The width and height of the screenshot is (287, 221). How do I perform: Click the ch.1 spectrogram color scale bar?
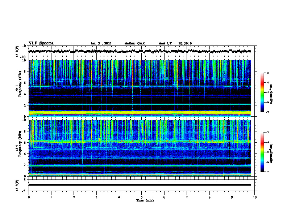tap(262, 92)
